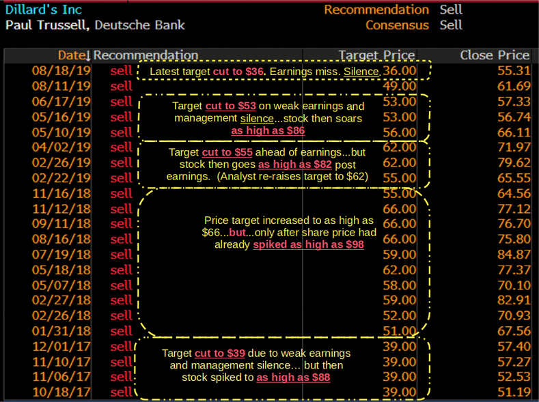This screenshot has width=539, height=402.
Task: Select the 02/26/18 date cell
Action: pyautogui.click(x=61, y=315)
